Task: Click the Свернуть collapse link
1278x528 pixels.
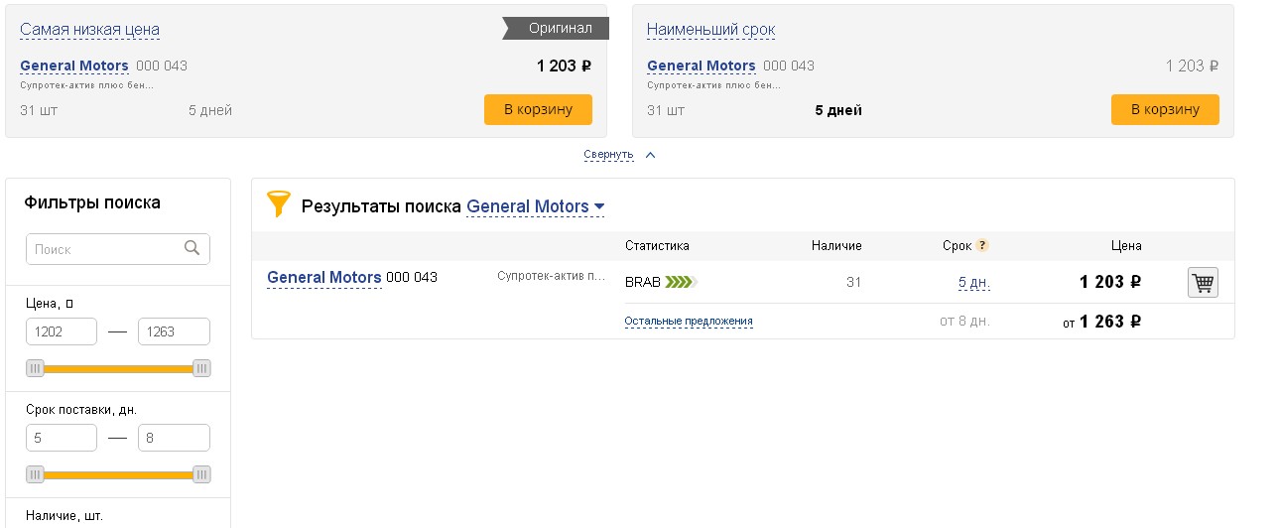Action: (x=608, y=155)
